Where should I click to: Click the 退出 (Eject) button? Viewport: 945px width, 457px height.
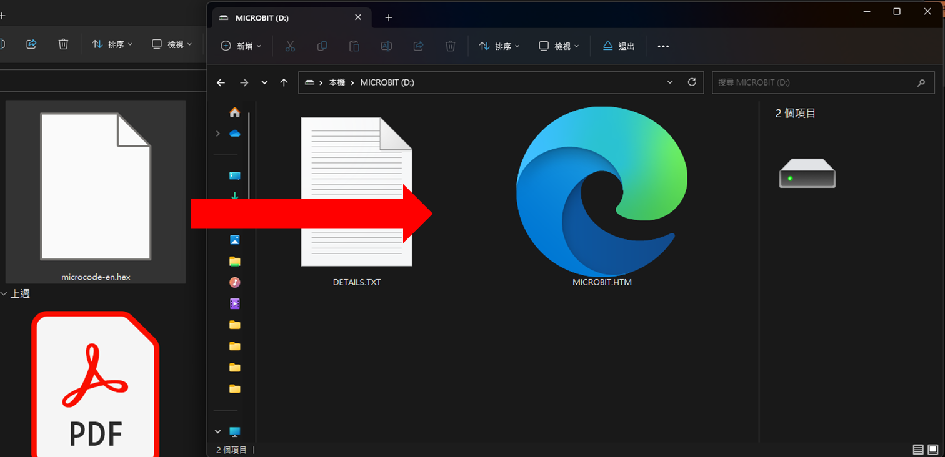point(619,46)
